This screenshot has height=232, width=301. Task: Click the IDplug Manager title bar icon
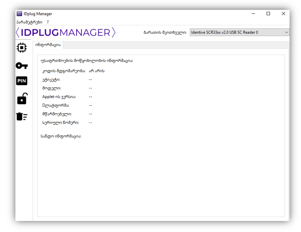point(19,14)
